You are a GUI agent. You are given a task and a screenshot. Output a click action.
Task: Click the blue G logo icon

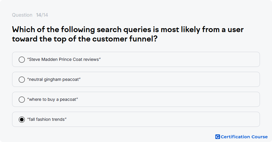click(218, 137)
